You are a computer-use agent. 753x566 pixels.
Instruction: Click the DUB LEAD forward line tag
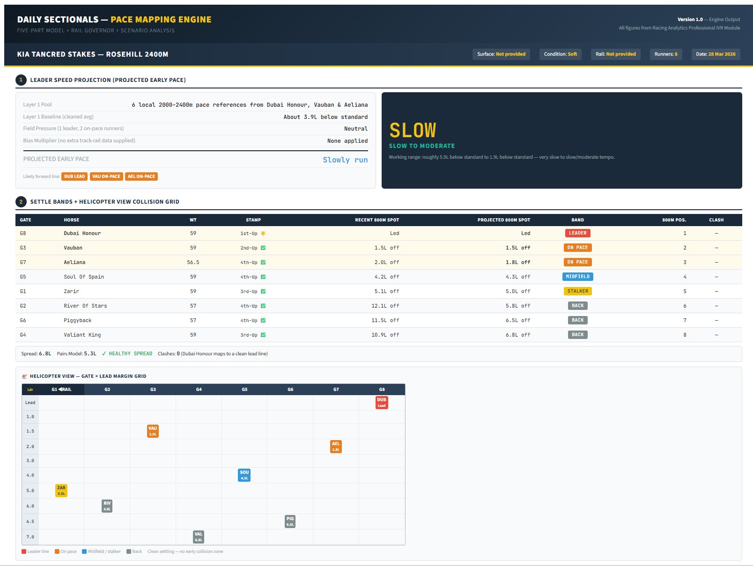pos(74,176)
